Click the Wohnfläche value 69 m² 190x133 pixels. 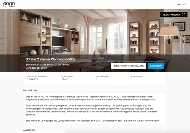pos(65,79)
